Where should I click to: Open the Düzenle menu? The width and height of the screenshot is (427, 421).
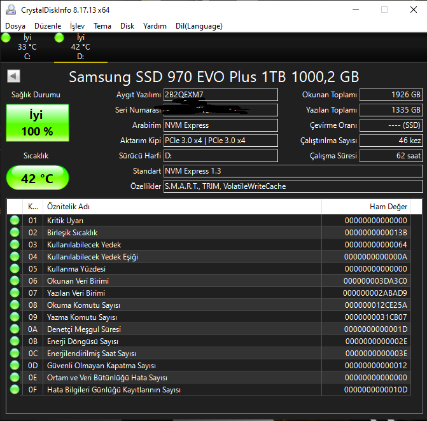(48, 26)
